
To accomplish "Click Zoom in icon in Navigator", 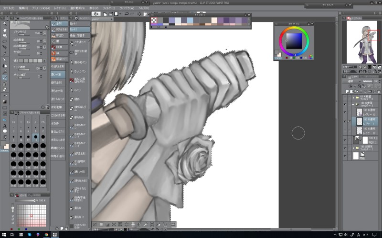I will (x=365, y=67).
